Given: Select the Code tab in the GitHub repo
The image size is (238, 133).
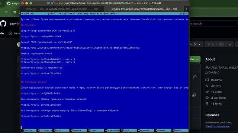Looking at the screenshot, I should pyautogui.click(x=2, y=33).
